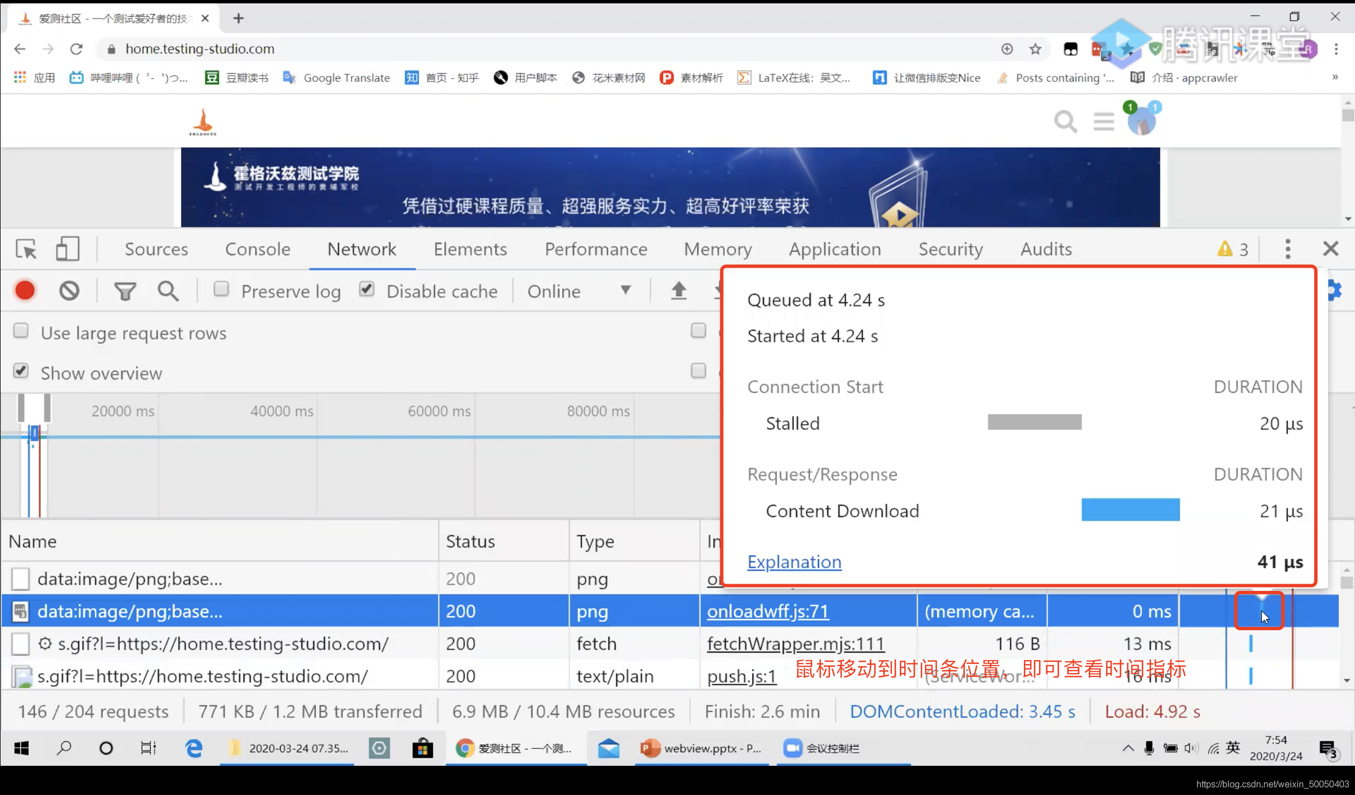
Task: Click the import HAR upload arrow icon
Action: click(x=679, y=291)
